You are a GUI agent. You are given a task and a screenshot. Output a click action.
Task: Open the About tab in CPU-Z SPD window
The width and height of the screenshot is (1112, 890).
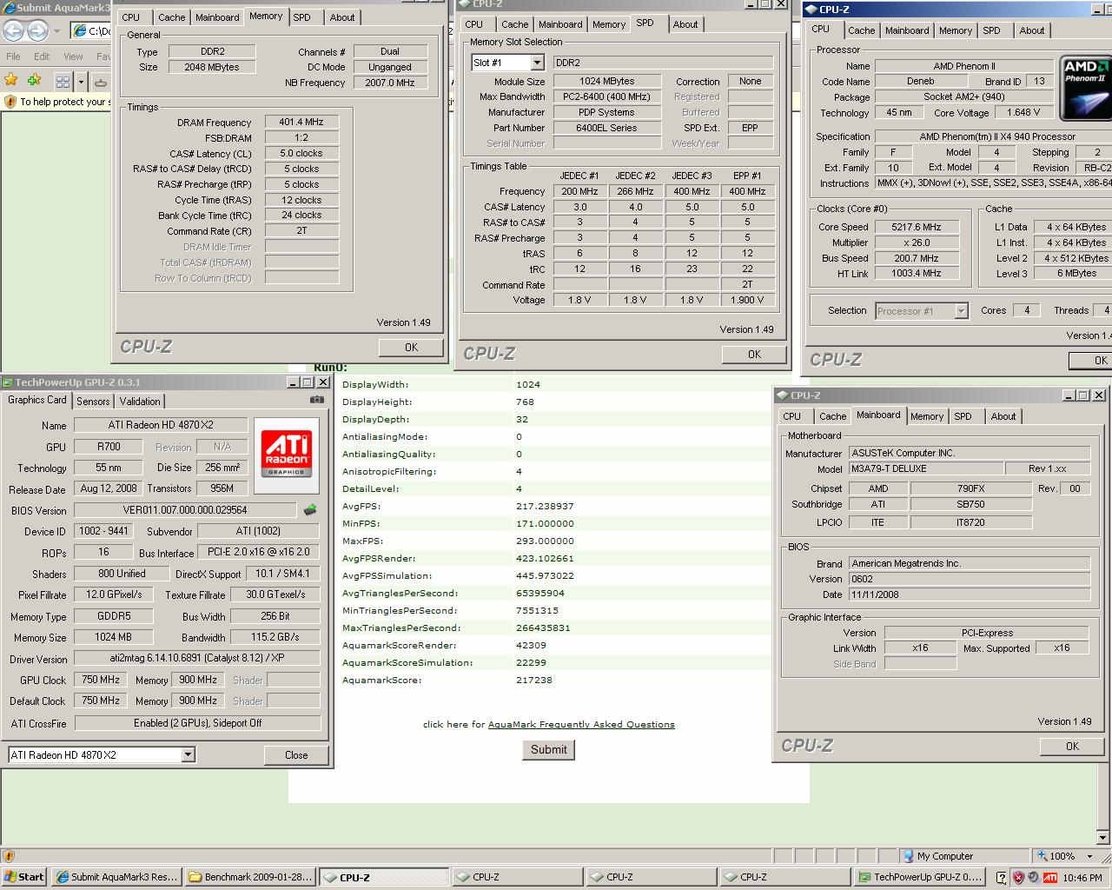(685, 24)
